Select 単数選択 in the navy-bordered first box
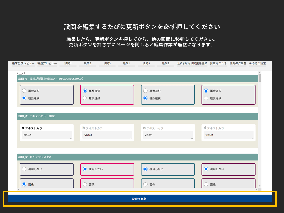This screenshot has width=284, height=213. (24, 91)
